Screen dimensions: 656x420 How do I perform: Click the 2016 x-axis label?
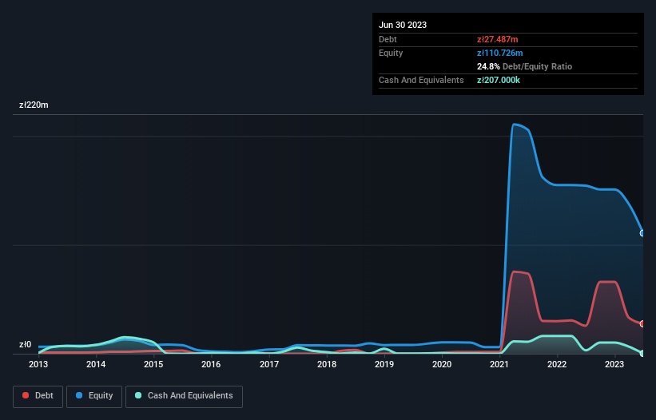click(x=211, y=364)
